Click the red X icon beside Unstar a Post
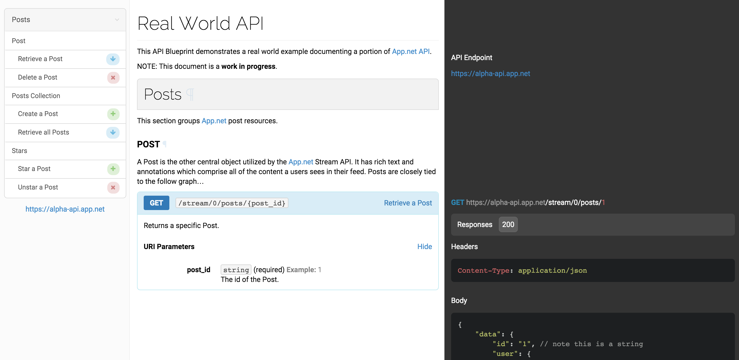The width and height of the screenshot is (739, 360). pyautogui.click(x=113, y=187)
